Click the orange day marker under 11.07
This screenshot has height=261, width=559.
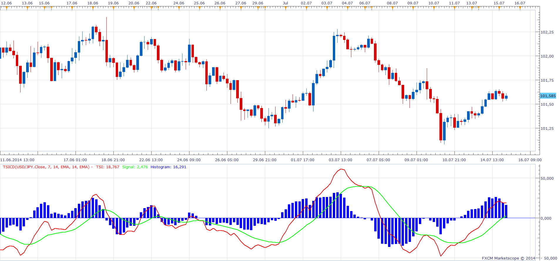coord(454,8)
